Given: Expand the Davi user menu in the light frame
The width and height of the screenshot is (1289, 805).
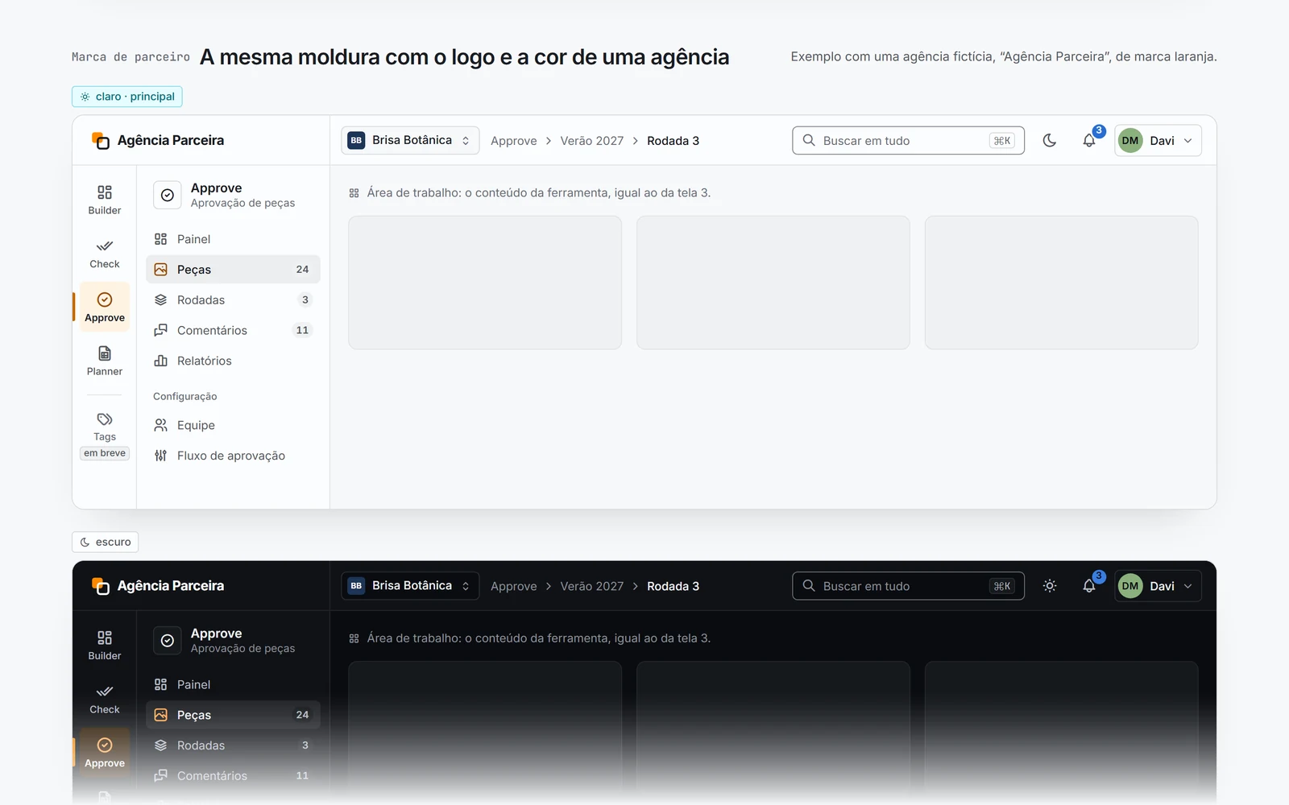Looking at the screenshot, I should click(1158, 140).
